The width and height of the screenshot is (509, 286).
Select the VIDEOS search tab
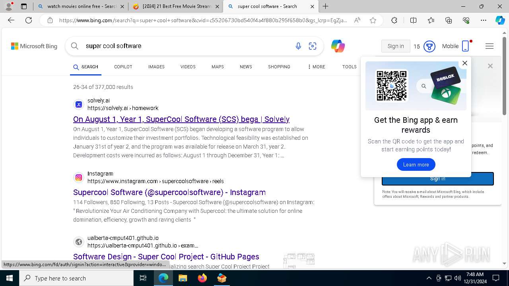[188, 67]
